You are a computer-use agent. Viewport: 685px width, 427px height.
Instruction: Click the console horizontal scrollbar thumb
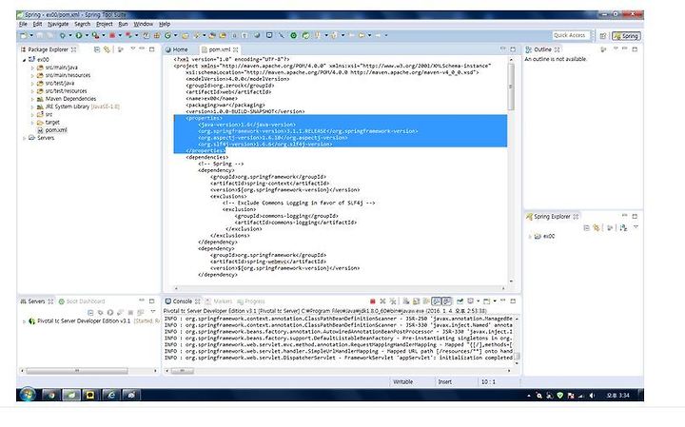(x=182, y=371)
